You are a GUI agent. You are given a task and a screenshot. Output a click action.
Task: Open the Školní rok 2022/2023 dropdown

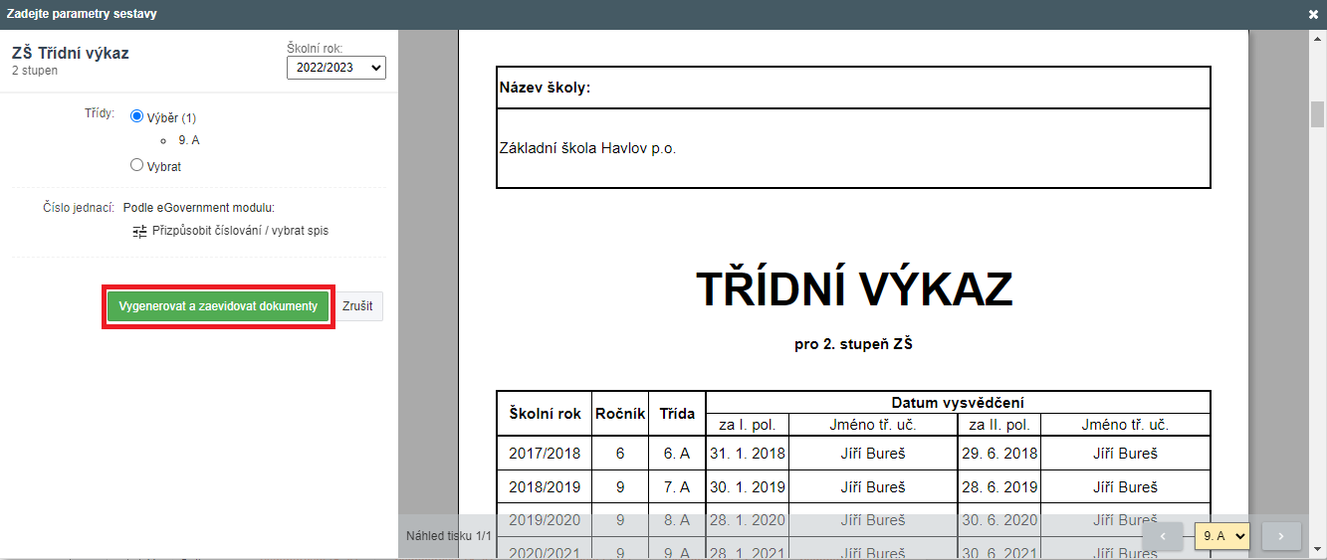(x=335, y=67)
